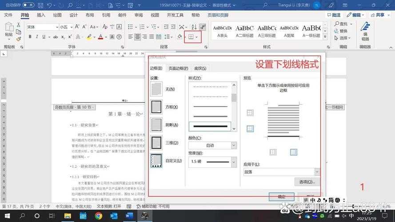395x222 pixels.
Task: Expand the borders button dropdown arrow
Action: point(197,37)
